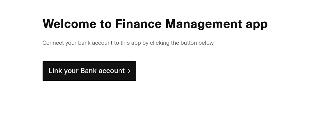
Task: Click the word to in the main heading
Action: (106, 24)
